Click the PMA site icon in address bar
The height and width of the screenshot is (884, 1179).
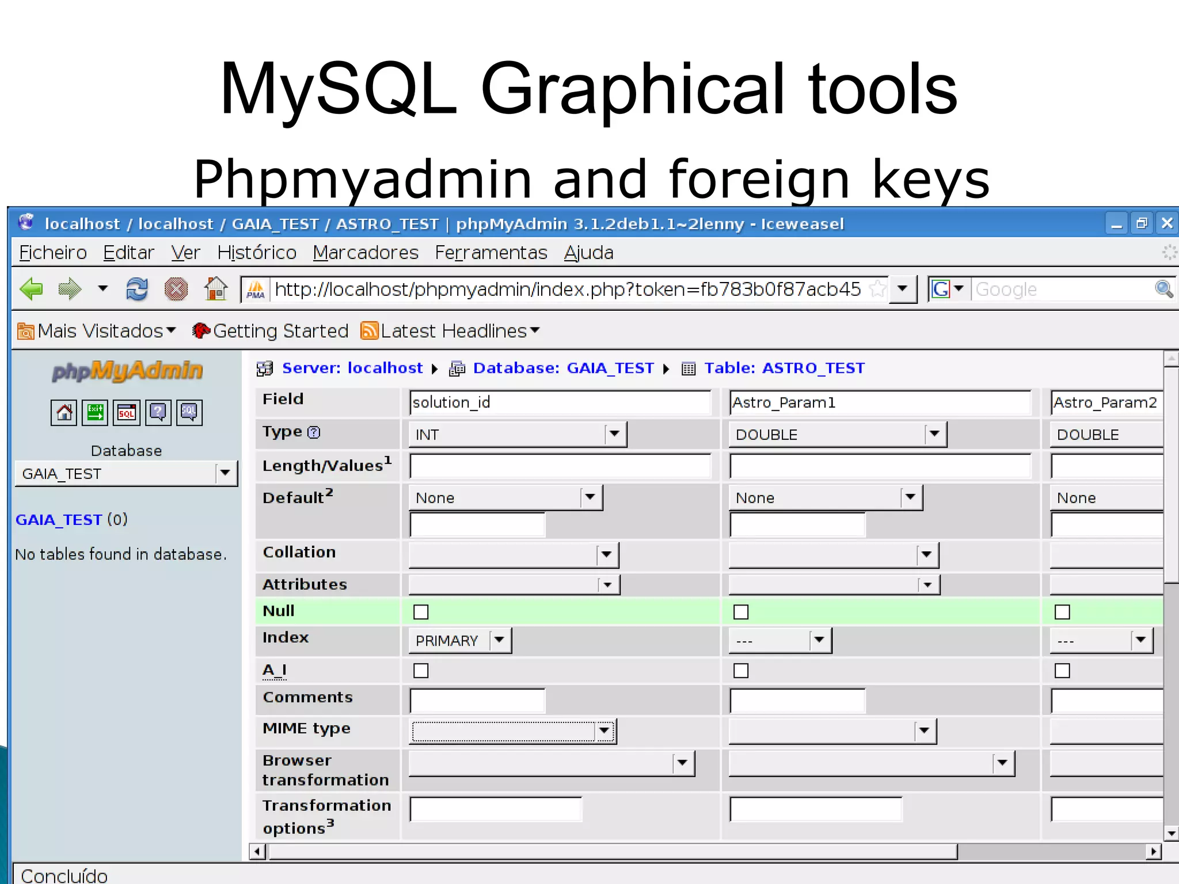[x=256, y=289]
